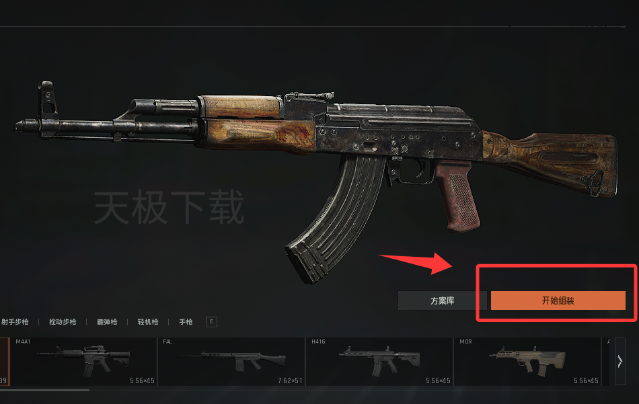This screenshot has height=404, width=639.
Task: Open the 方案库 scheme library
Action: [442, 300]
